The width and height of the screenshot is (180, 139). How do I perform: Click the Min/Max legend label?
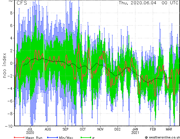(x=66, y=138)
